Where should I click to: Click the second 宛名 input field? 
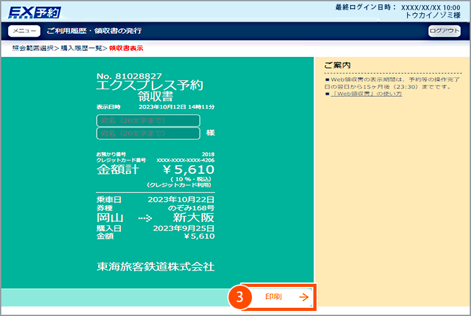(x=148, y=133)
